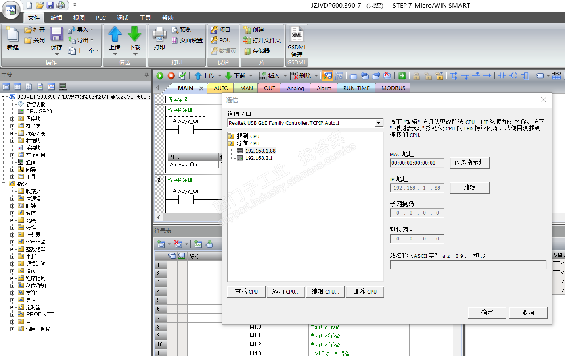Screen dimensions: 565x356
Task: Click the large 保存 floppy icon
Action: [56, 35]
